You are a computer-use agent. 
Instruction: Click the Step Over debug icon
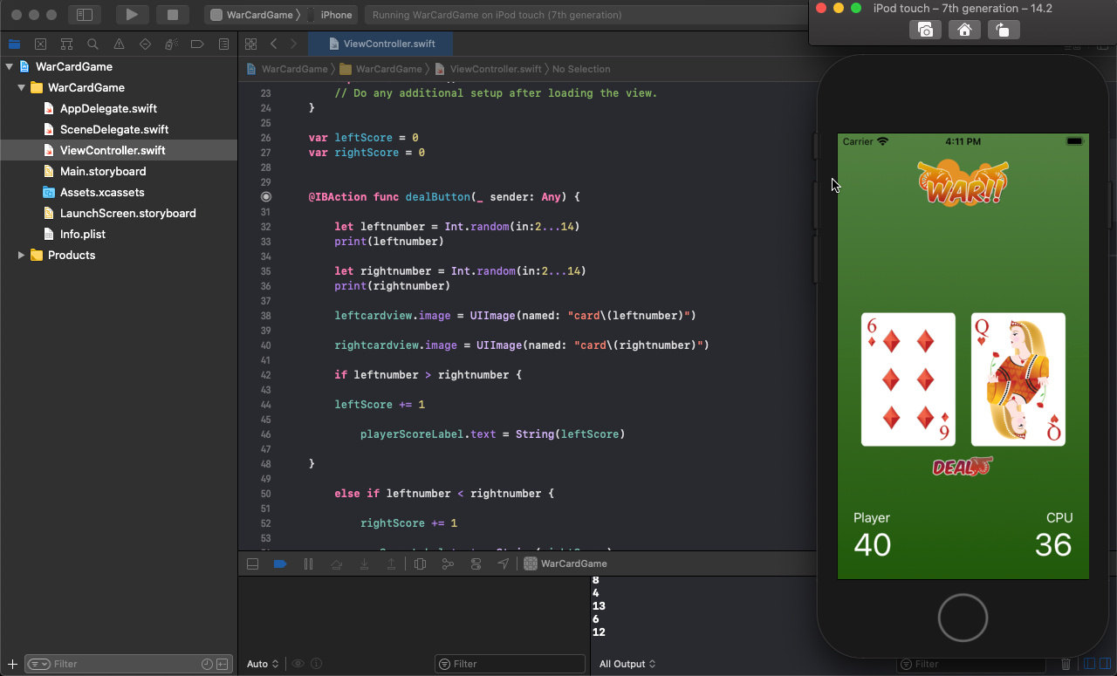point(336,563)
